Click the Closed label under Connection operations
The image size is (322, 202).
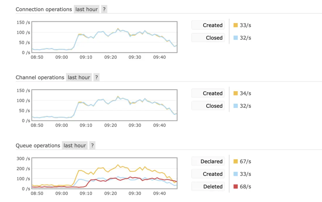coord(208,38)
